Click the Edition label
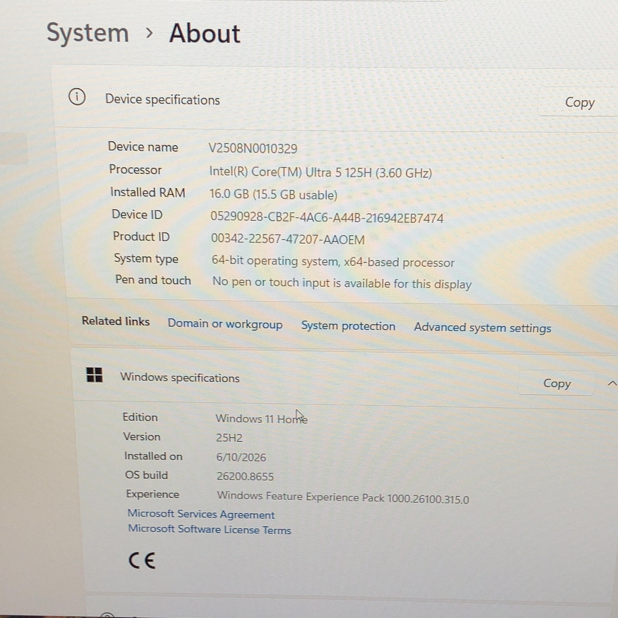The height and width of the screenshot is (618, 618). coord(140,417)
